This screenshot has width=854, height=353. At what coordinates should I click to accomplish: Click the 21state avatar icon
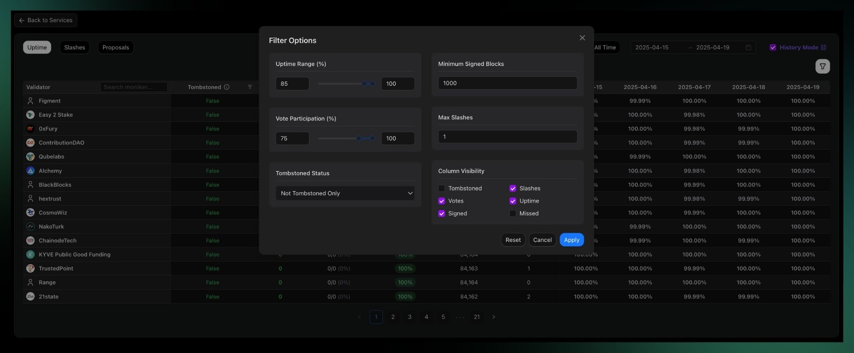pos(30,296)
